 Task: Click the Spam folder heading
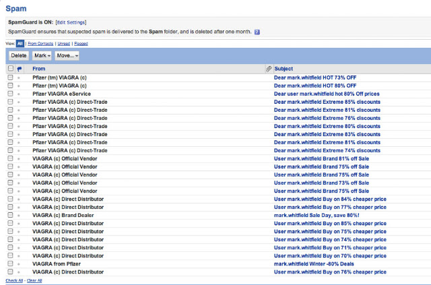(16, 9)
